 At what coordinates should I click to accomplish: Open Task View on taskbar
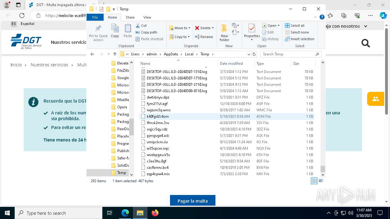click(110, 213)
